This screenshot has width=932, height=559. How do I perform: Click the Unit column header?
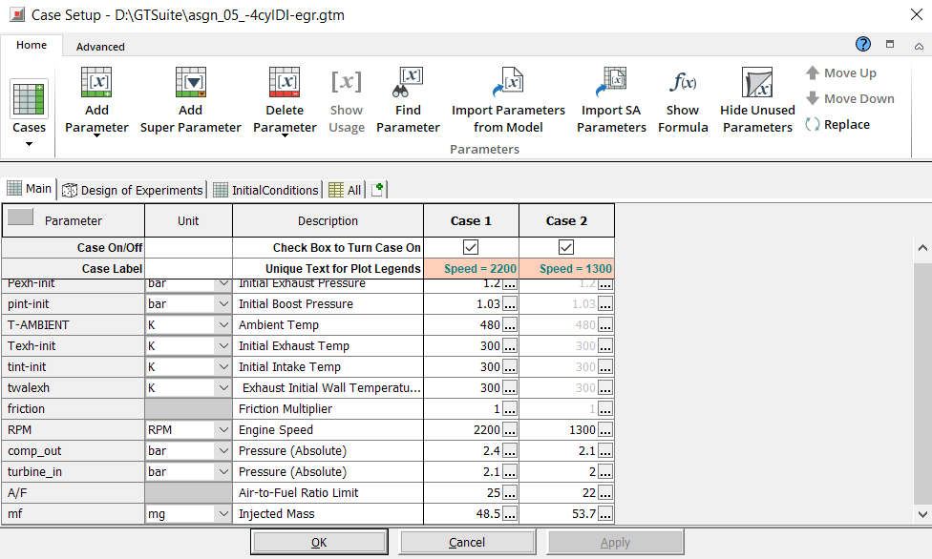click(x=188, y=221)
